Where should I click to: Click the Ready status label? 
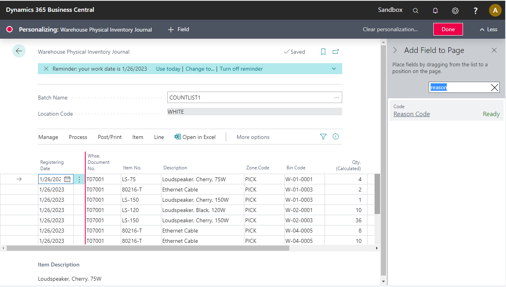tap(491, 114)
